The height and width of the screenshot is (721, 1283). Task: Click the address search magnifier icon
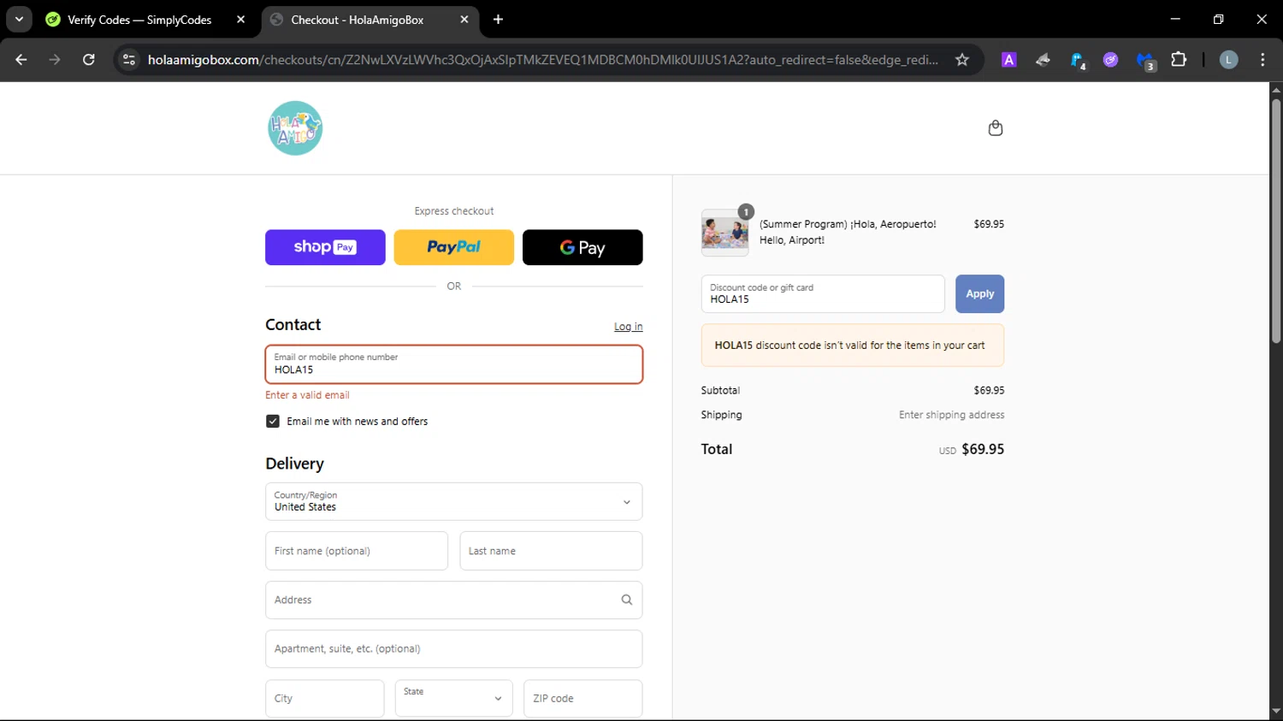627,600
